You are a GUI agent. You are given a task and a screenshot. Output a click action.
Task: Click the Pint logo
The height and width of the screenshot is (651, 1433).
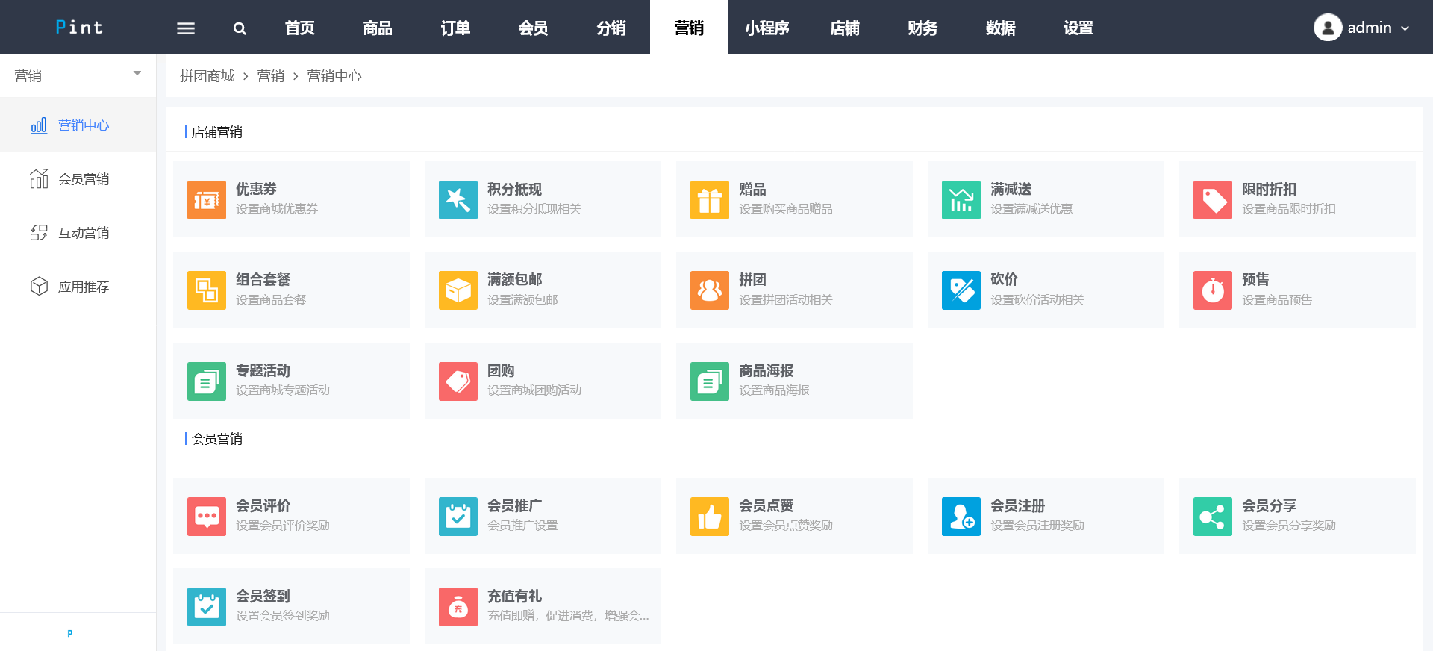click(79, 28)
